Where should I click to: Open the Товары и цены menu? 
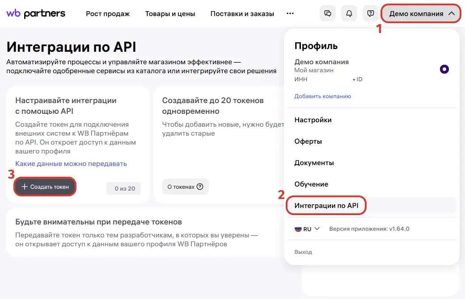tap(170, 14)
